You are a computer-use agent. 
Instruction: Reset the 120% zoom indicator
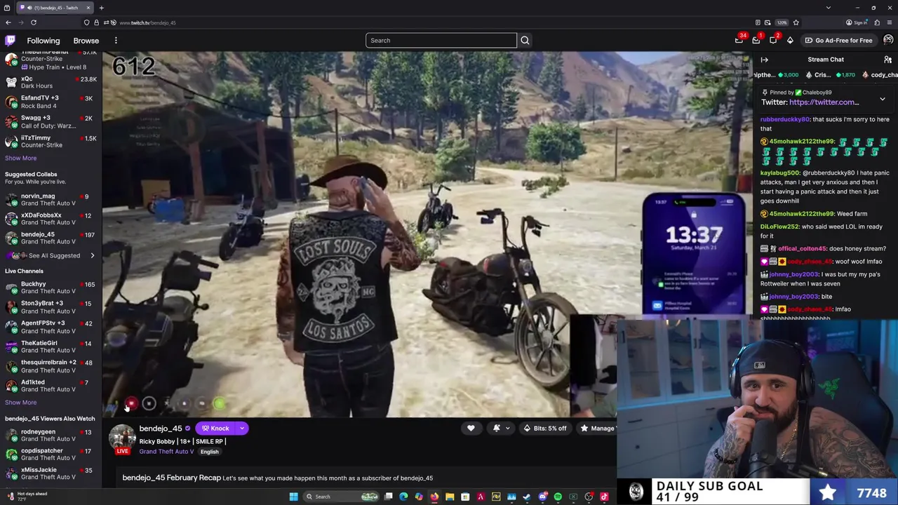[782, 22]
